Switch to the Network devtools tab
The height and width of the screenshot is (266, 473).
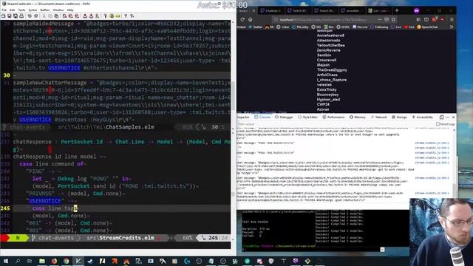coord(379,117)
